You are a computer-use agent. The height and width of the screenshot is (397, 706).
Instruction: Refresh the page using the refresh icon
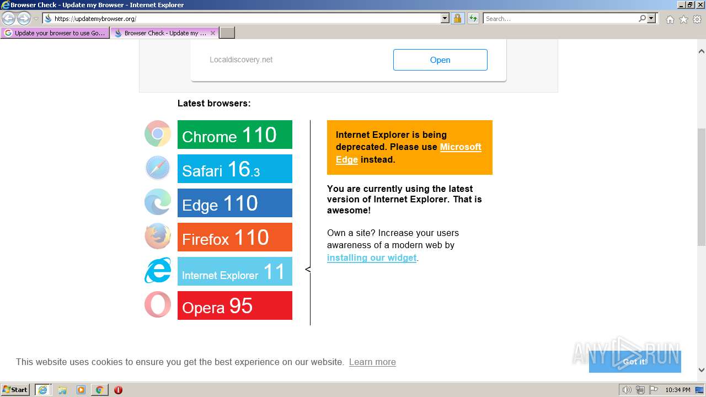click(x=473, y=19)
